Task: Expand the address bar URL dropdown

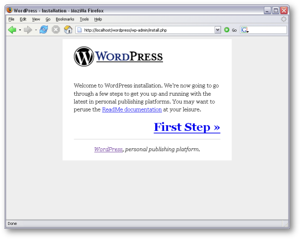Action: 217,30
